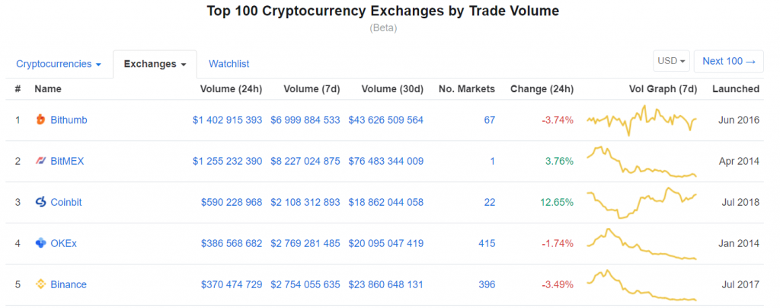Open the Bithumb exchange link
The height and width of the screenshot is (308, 780).
[69, 120]
